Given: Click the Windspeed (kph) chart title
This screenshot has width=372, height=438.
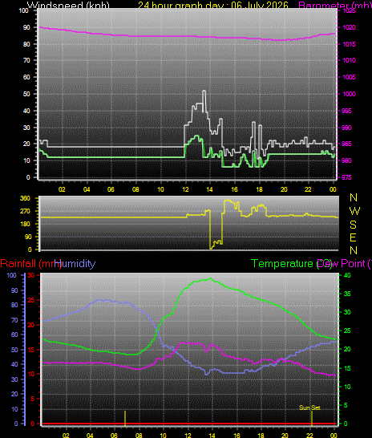Looking at the screenshot, I should point(68,5).
